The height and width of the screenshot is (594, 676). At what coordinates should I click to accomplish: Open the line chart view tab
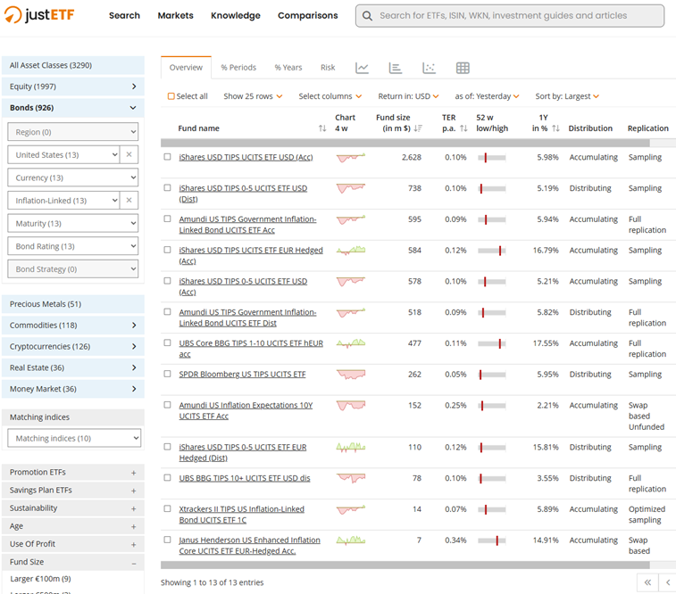(362, 68)
